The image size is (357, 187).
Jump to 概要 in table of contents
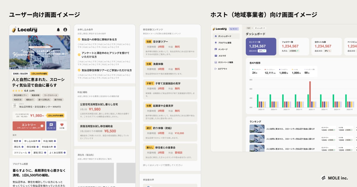[x=17, y=141]
